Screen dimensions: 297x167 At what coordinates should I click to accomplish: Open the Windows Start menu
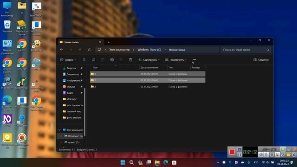(123, 162)
